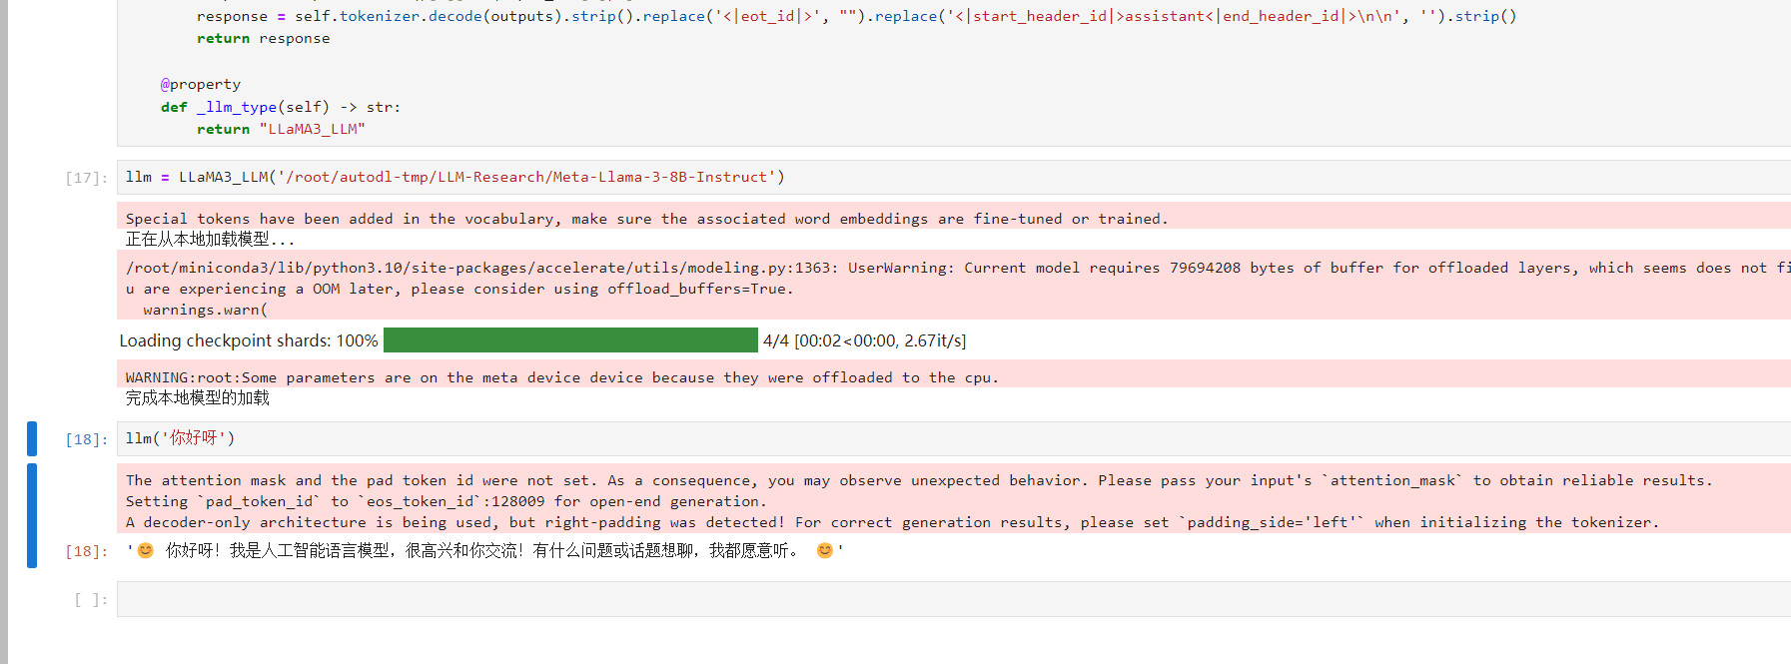
Task: Collapse cell 18 output using blue bar
Action: point(32,515)
